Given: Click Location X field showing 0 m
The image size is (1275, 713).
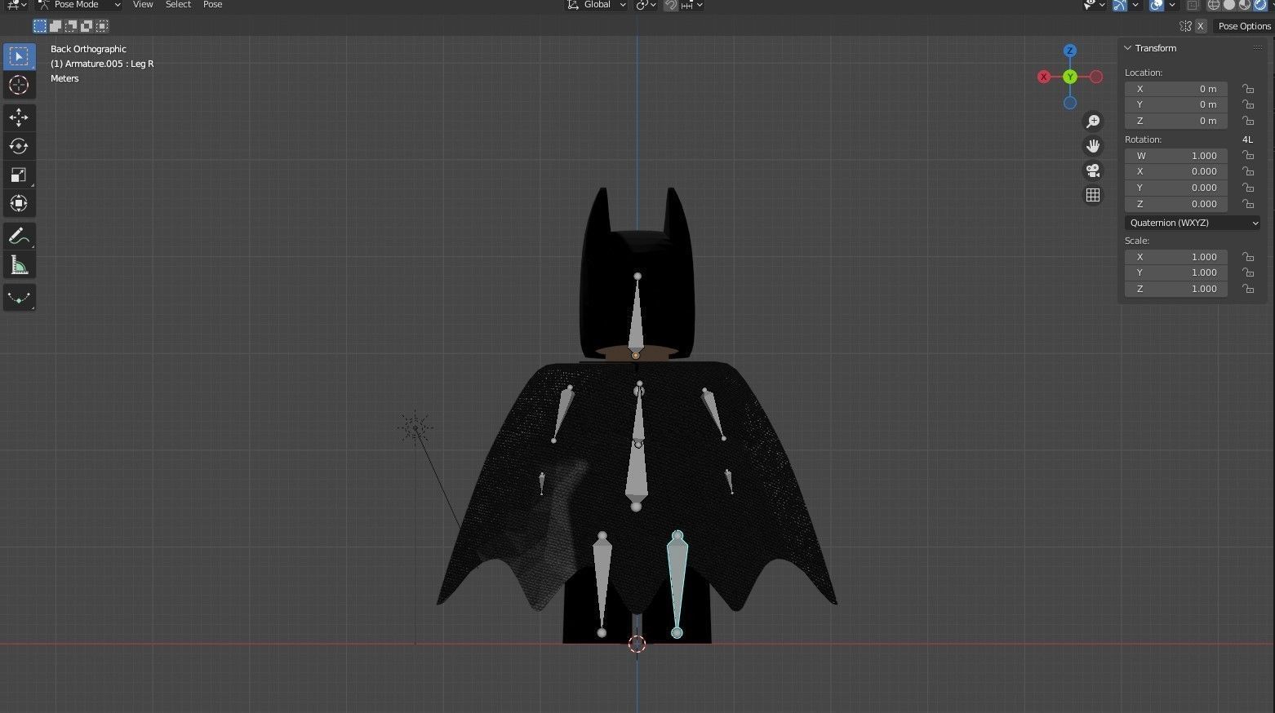Looking at the screenshot, I should [x=1176, y=89].
